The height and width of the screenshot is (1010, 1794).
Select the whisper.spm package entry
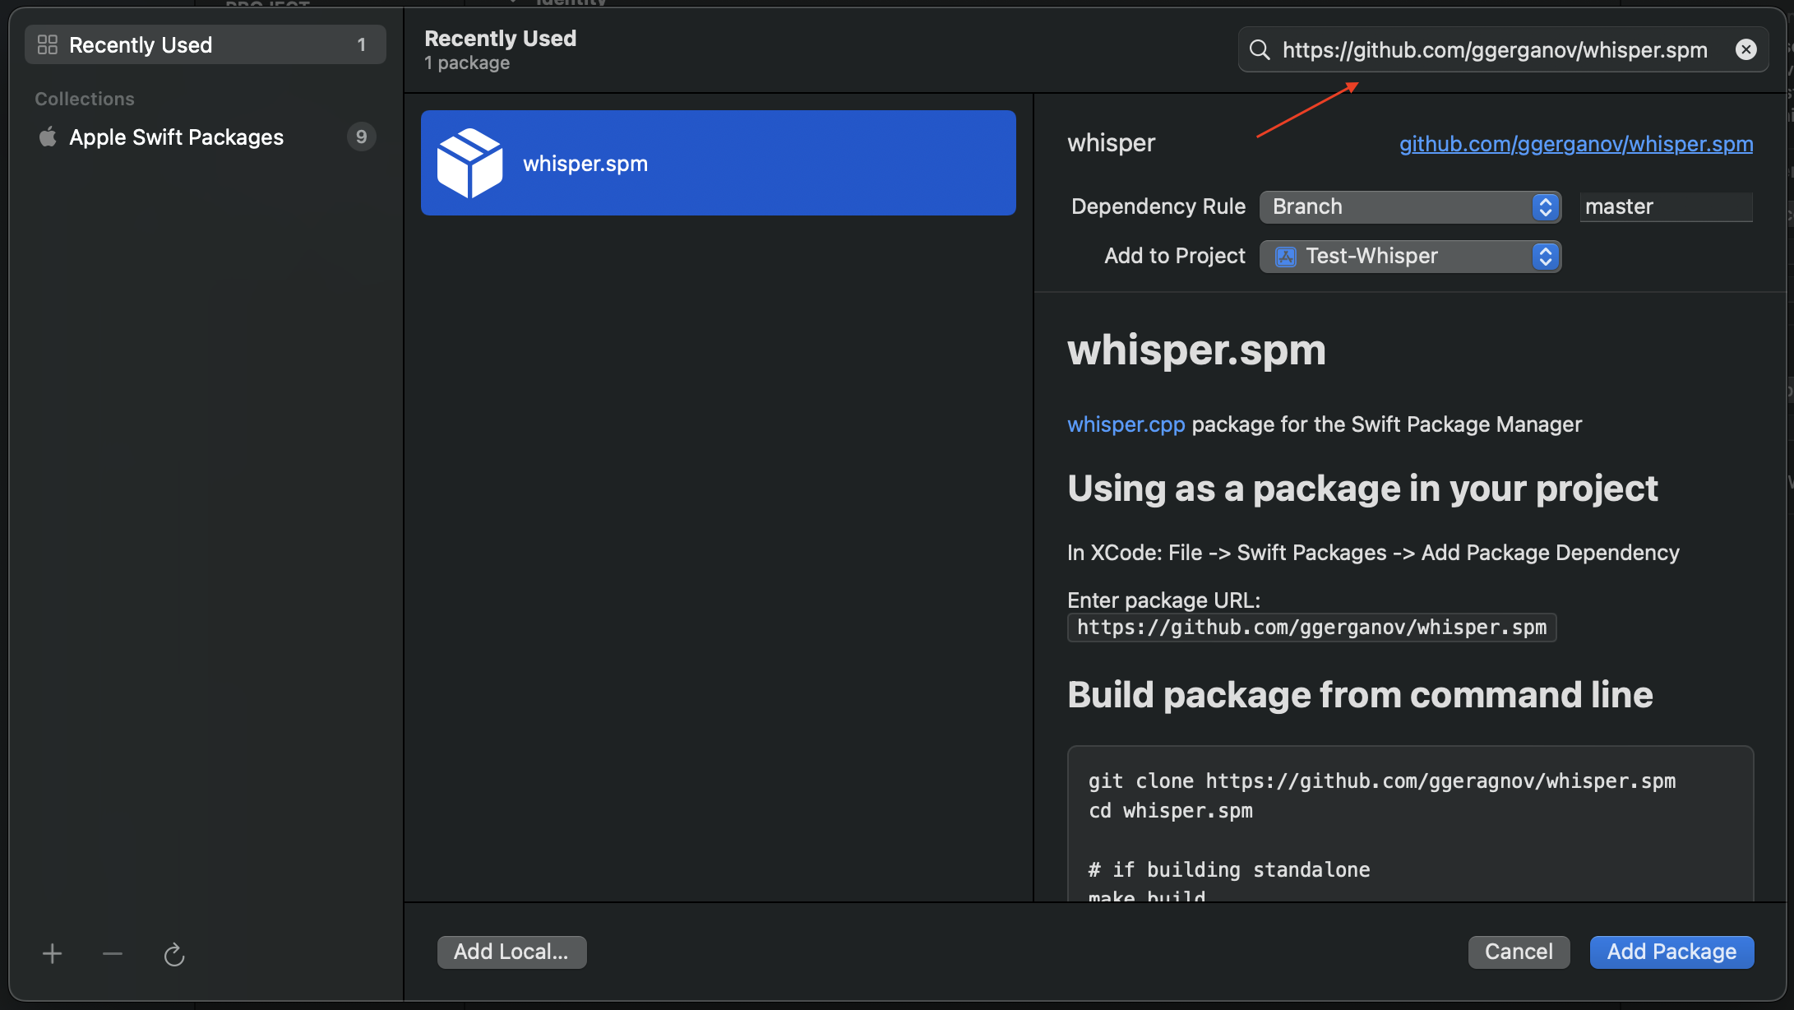(719, 163)
